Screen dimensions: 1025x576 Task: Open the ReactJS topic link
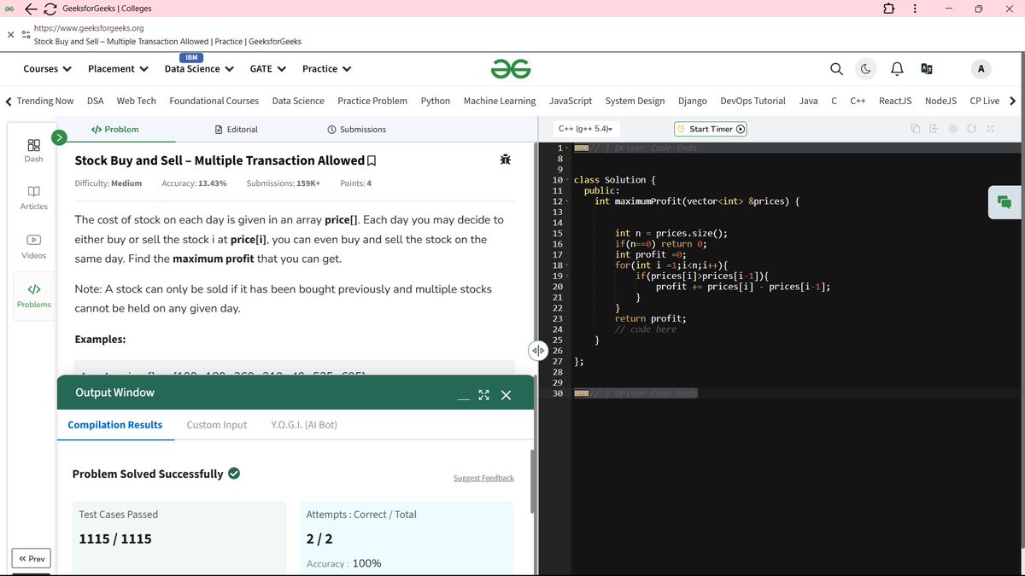pos(895,101)
